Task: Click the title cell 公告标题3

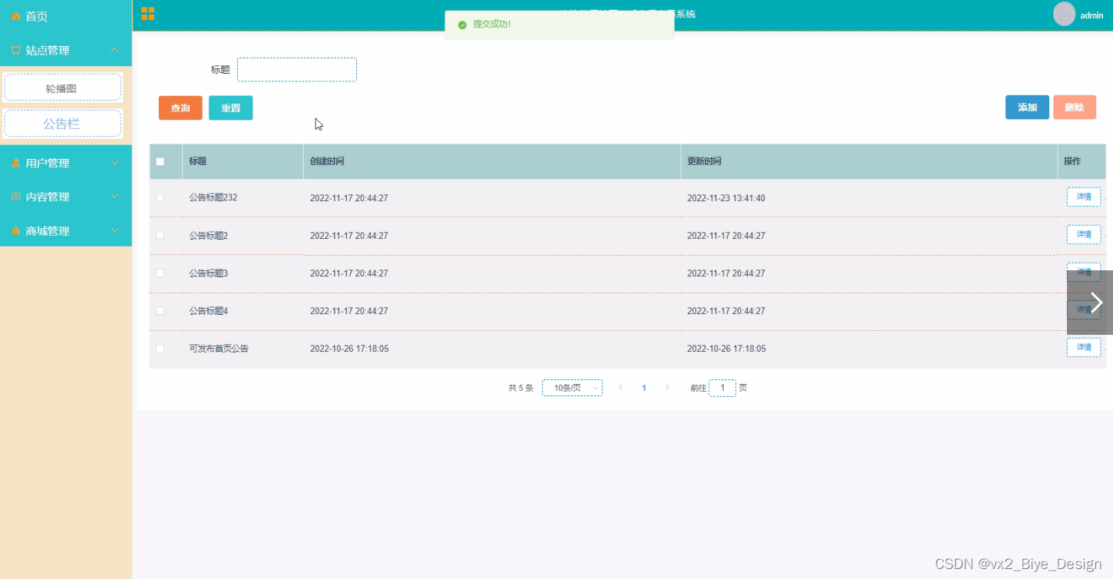Action: pyautogui.click(x=209, y=273)
